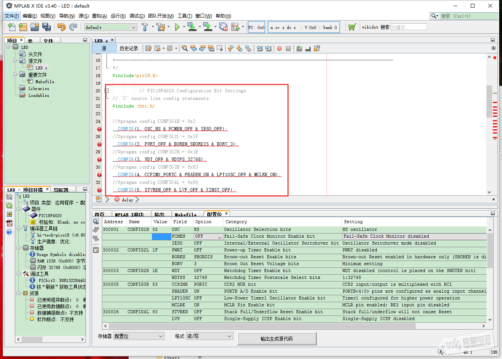Switch to the 历史记录 editor view

pyautogui.click(x=129, y=48)
